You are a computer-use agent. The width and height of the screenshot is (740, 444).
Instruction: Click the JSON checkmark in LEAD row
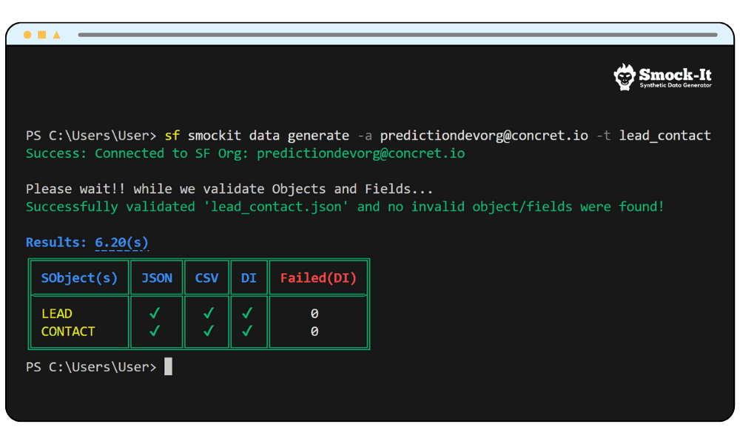[155, 313]
